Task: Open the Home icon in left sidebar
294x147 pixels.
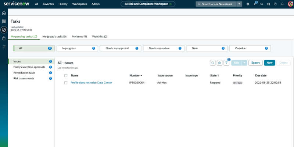Action: (4, 13)
